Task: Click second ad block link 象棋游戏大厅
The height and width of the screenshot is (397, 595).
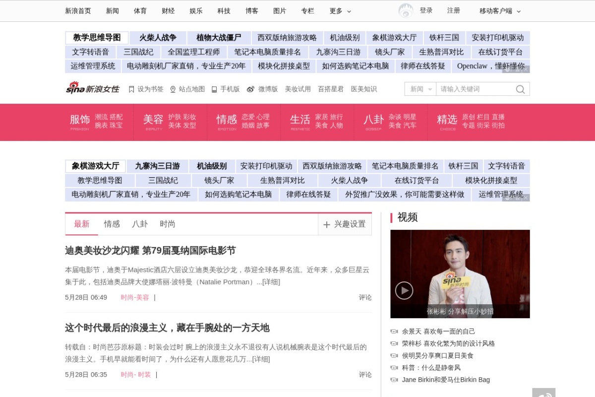Action: click(95, 166)
